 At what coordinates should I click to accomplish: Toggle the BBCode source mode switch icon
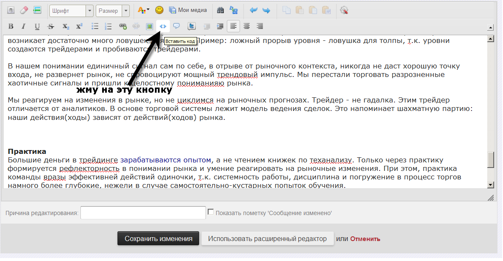click(11, 10)
